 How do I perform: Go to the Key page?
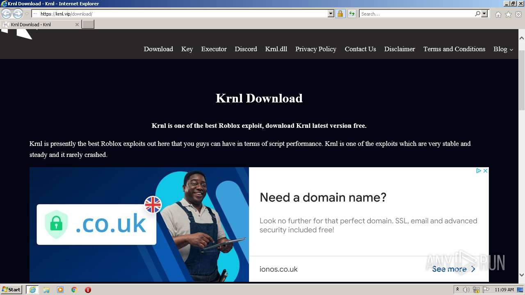[187, 49]
